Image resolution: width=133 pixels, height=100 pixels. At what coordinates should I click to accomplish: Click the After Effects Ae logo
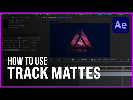click(x=121, y=25)
